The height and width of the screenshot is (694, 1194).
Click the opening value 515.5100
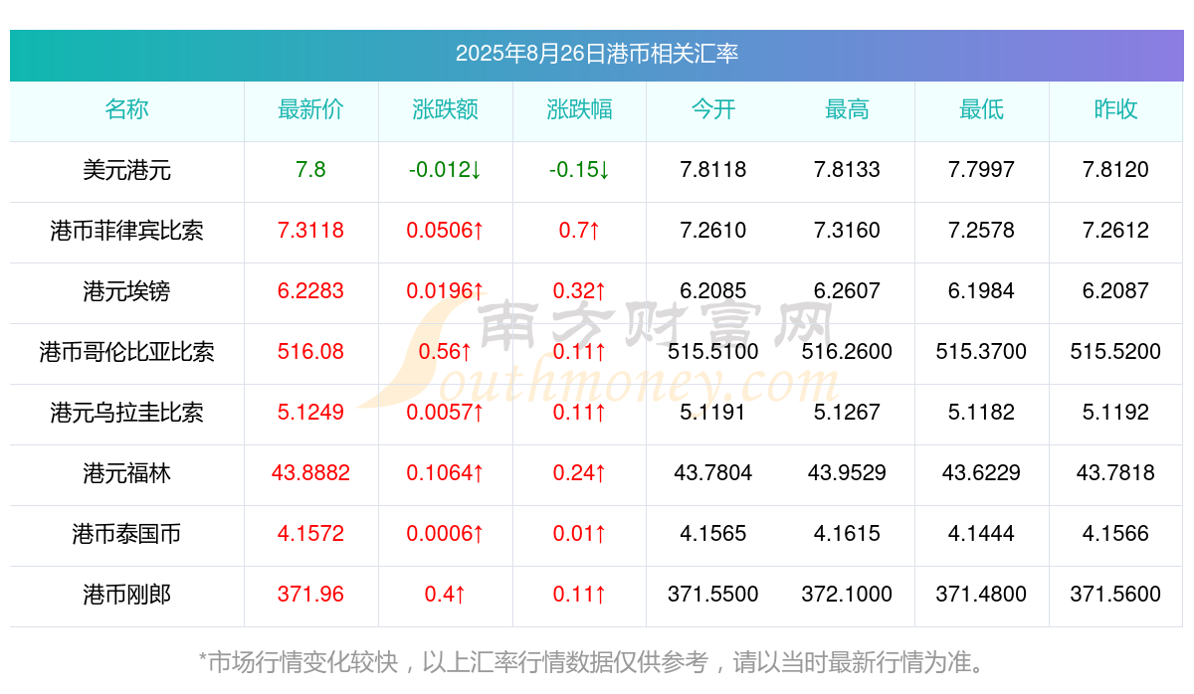click(x=713, y=352)
